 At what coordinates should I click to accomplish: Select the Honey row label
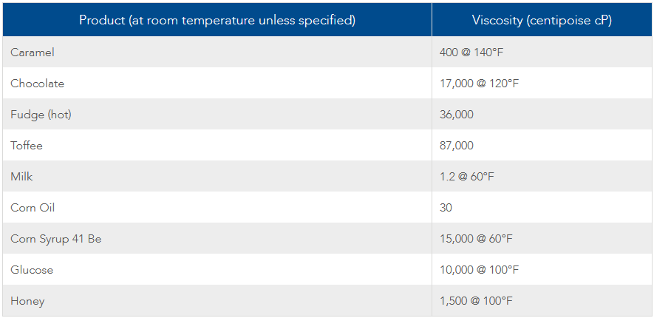coord(217,300)
